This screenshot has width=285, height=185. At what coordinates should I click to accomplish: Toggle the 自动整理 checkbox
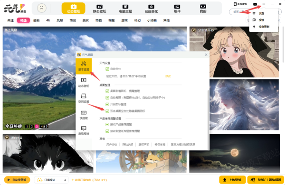(x=107, y=98)
